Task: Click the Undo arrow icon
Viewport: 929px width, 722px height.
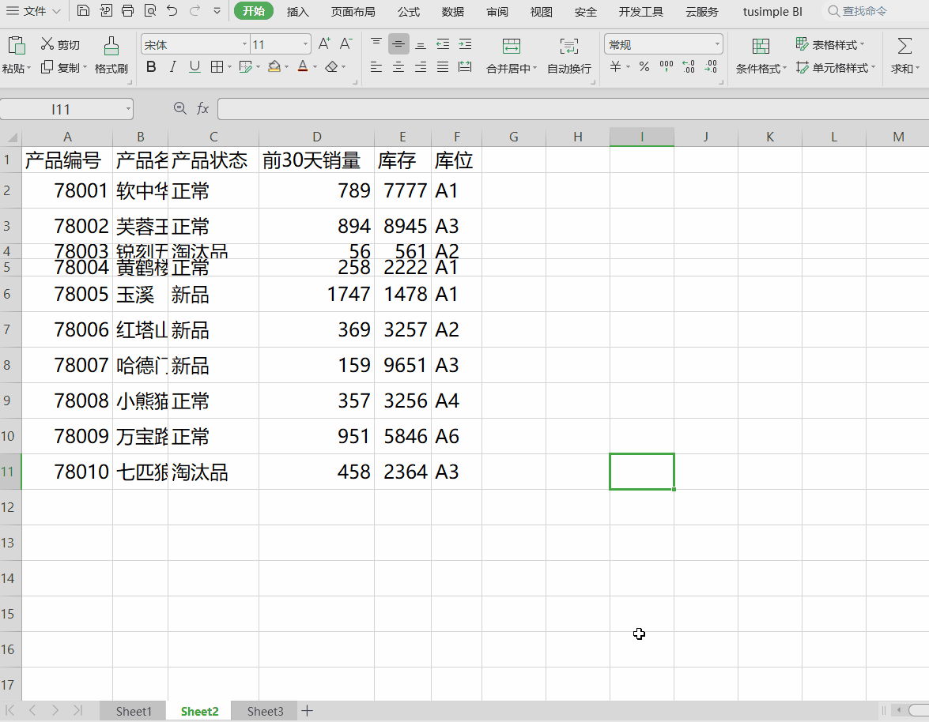Action: (172, 10)
